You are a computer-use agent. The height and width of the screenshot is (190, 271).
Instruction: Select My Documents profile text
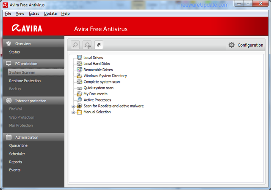pyautogui.click(x=95, y=94)
